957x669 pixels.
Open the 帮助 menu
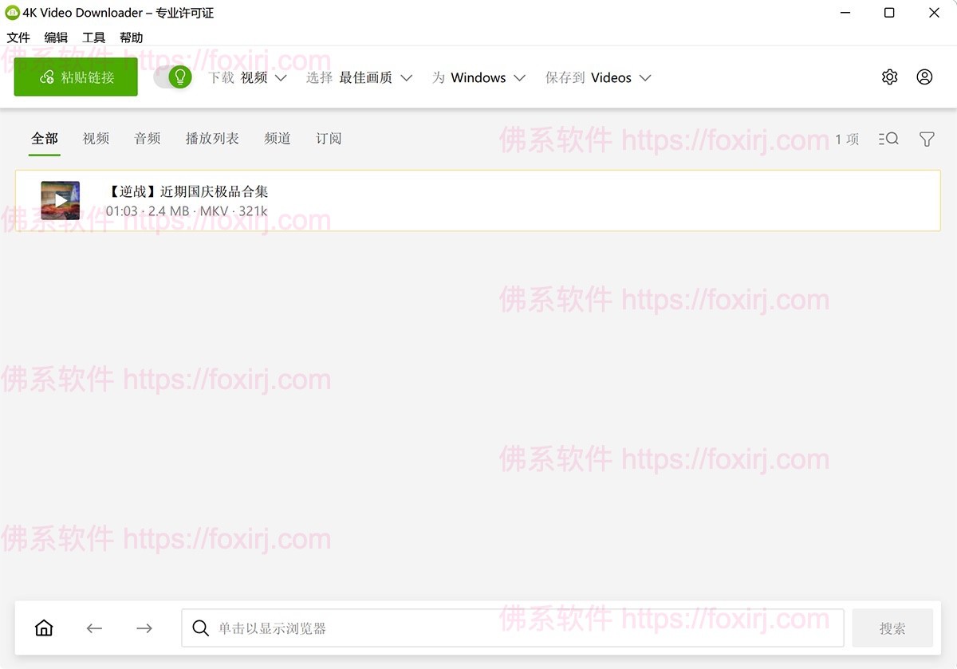(131, 37)
